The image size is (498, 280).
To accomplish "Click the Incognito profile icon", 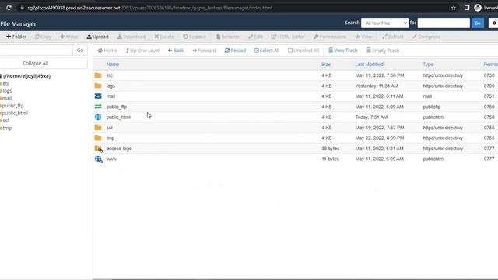I will coord(478,8).
